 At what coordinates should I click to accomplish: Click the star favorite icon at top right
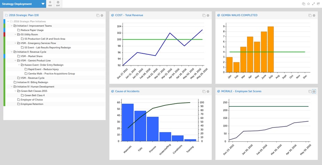(x=308, y=4)
